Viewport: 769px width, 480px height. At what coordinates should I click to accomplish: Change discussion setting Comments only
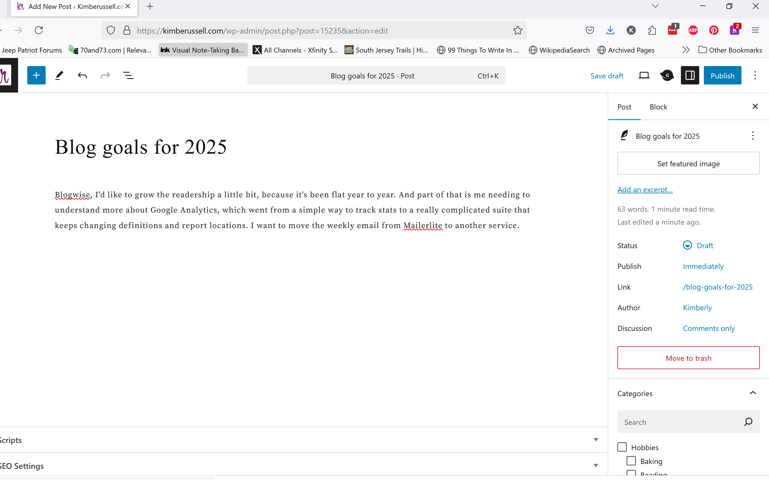click(x=708, y=328)
